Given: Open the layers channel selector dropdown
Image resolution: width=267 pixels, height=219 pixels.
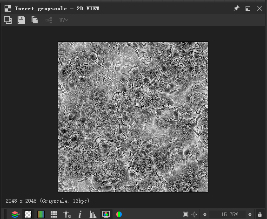Looking at the screenshot, I should click(x=15, y=214).
